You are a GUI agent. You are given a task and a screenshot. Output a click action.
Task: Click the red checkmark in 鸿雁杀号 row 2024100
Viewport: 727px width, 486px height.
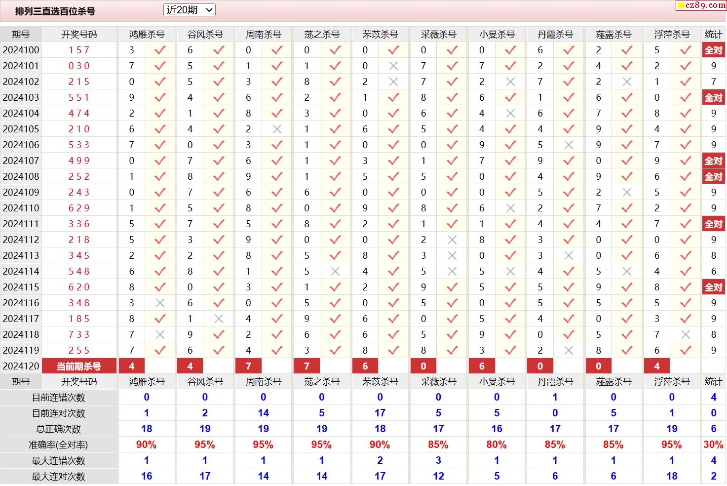[160, 50]
